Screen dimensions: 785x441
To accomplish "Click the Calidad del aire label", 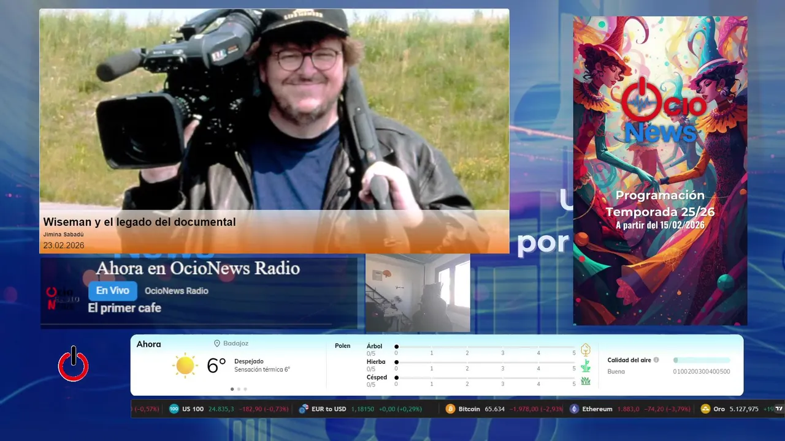I will (x=629, y=360).
